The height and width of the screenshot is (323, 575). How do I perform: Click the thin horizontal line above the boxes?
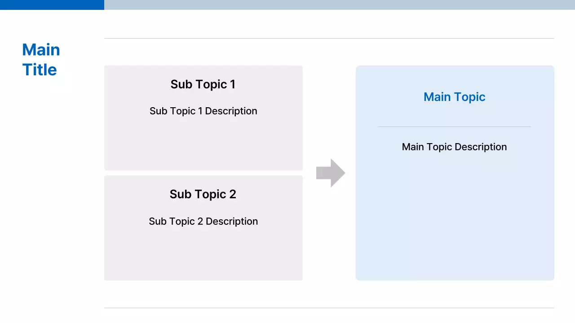(x=329, y=39)
